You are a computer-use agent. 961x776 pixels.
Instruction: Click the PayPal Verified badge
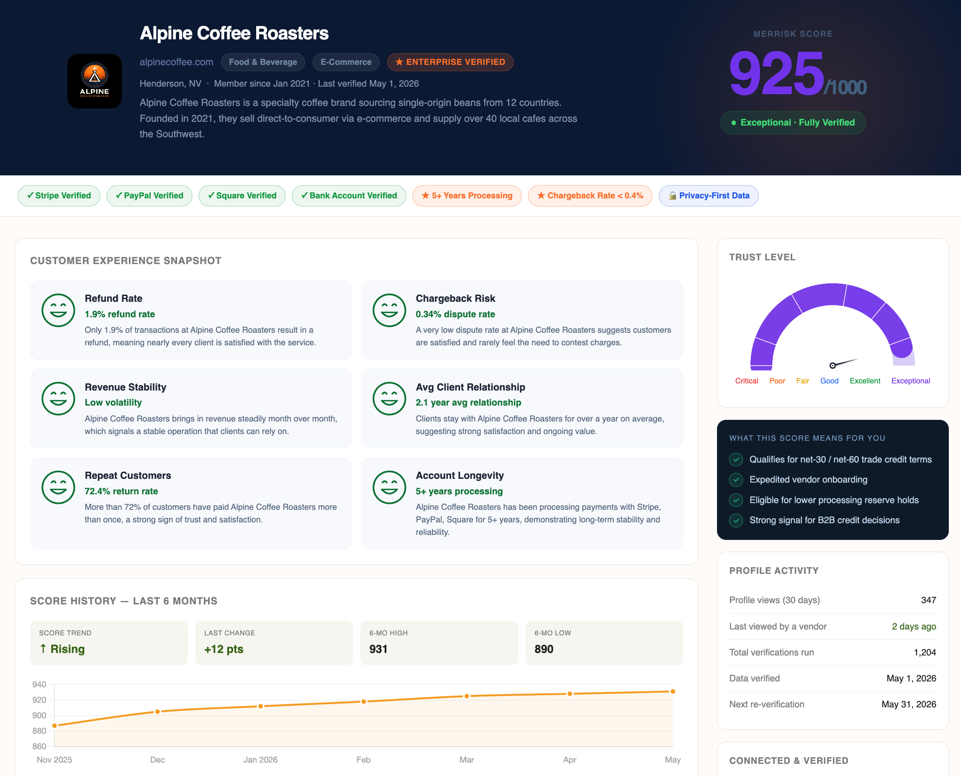coord(149,196)
